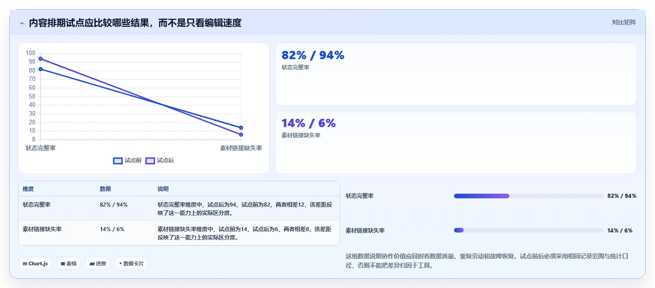Click the 试点前 blue legend swatch
655x288 pixels.
(118, 160)
